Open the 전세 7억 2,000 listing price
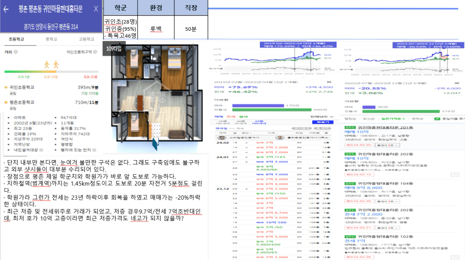The image size is (465, 260). 363,214
